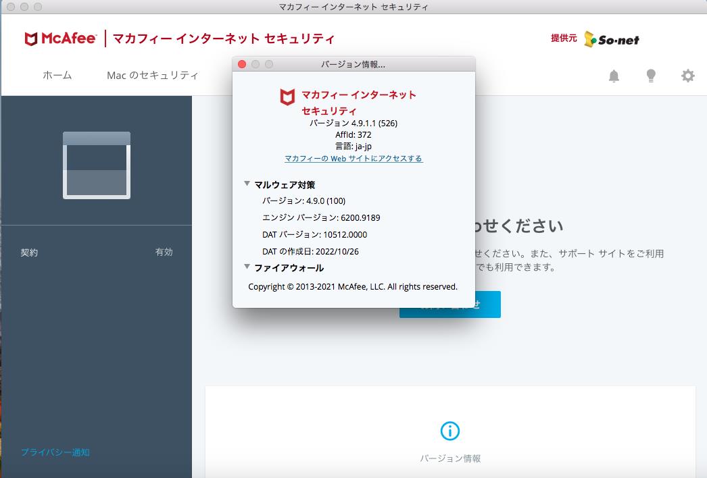Click the calendar graphic in the sidebar
Screen dimensions: 707x478
click(97, 165)
